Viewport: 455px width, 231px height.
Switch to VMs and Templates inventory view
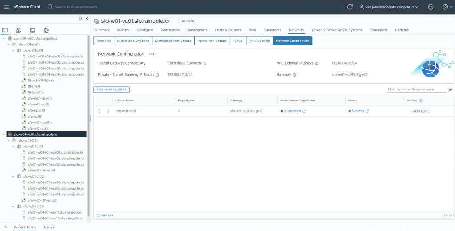pyautogui.click(x=19, y=30)
